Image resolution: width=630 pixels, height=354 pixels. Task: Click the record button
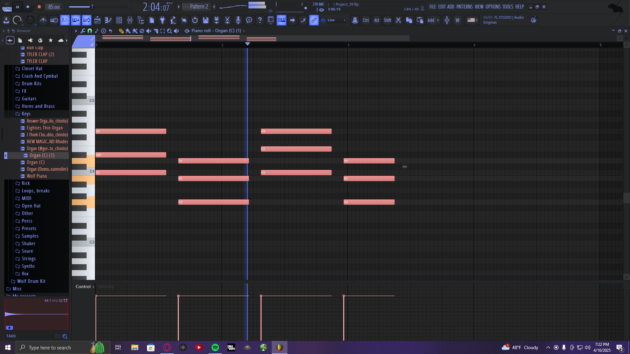[39, 7]
